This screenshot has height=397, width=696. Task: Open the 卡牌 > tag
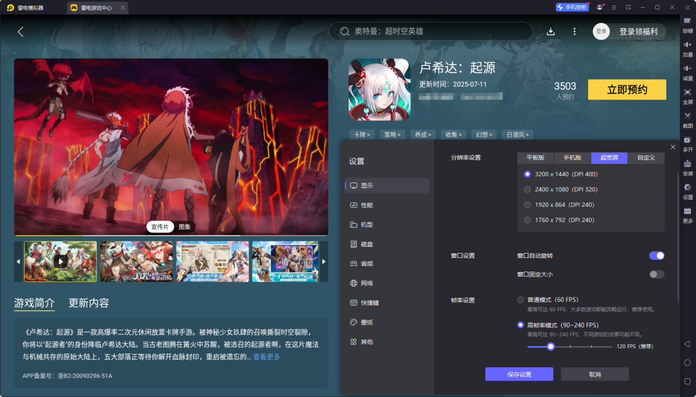pos(362,134)
